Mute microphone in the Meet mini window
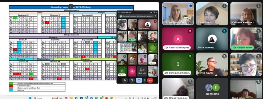This screenshot has width=263, height=99. [125, 80]
